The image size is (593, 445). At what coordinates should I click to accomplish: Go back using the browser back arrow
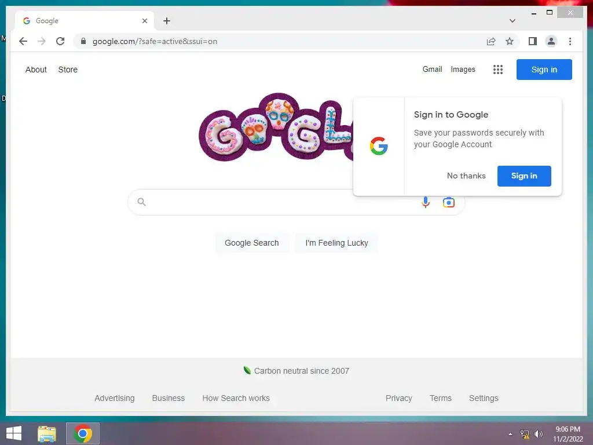coord(23,41)
